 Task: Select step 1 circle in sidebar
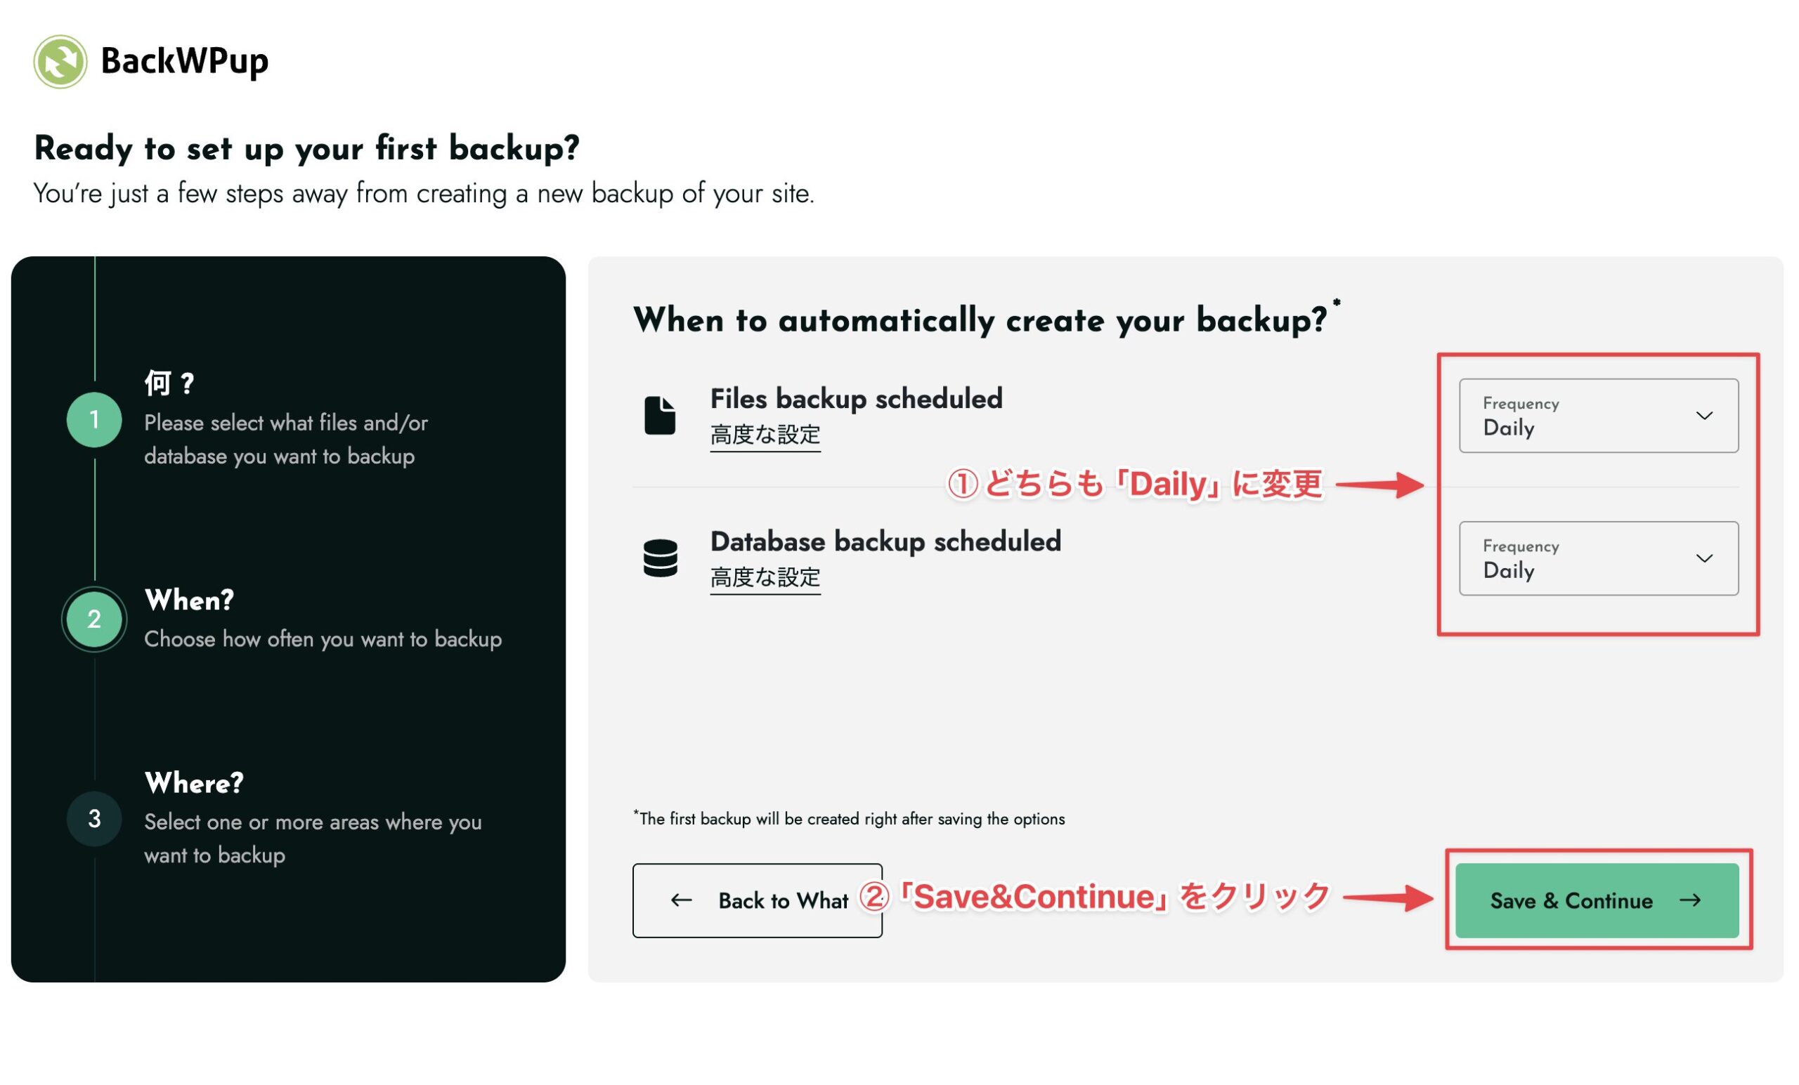coord(94,419)
